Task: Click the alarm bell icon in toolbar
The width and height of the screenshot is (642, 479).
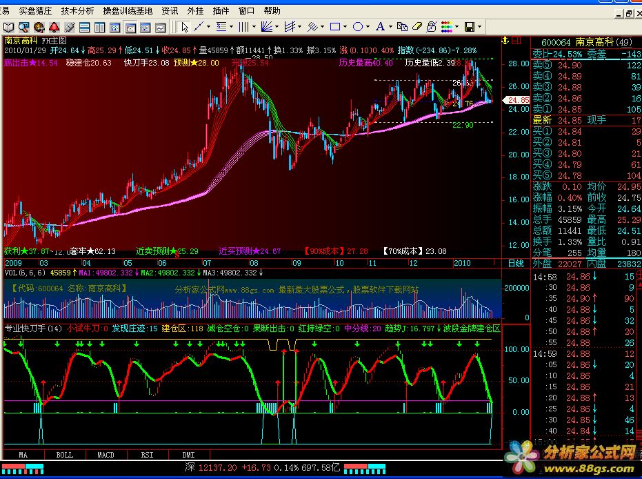Action: (x=54, y=27)
